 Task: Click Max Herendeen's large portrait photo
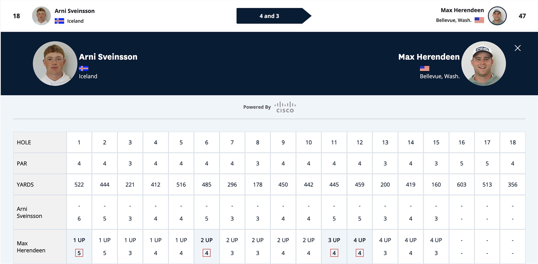click(484, 64)
